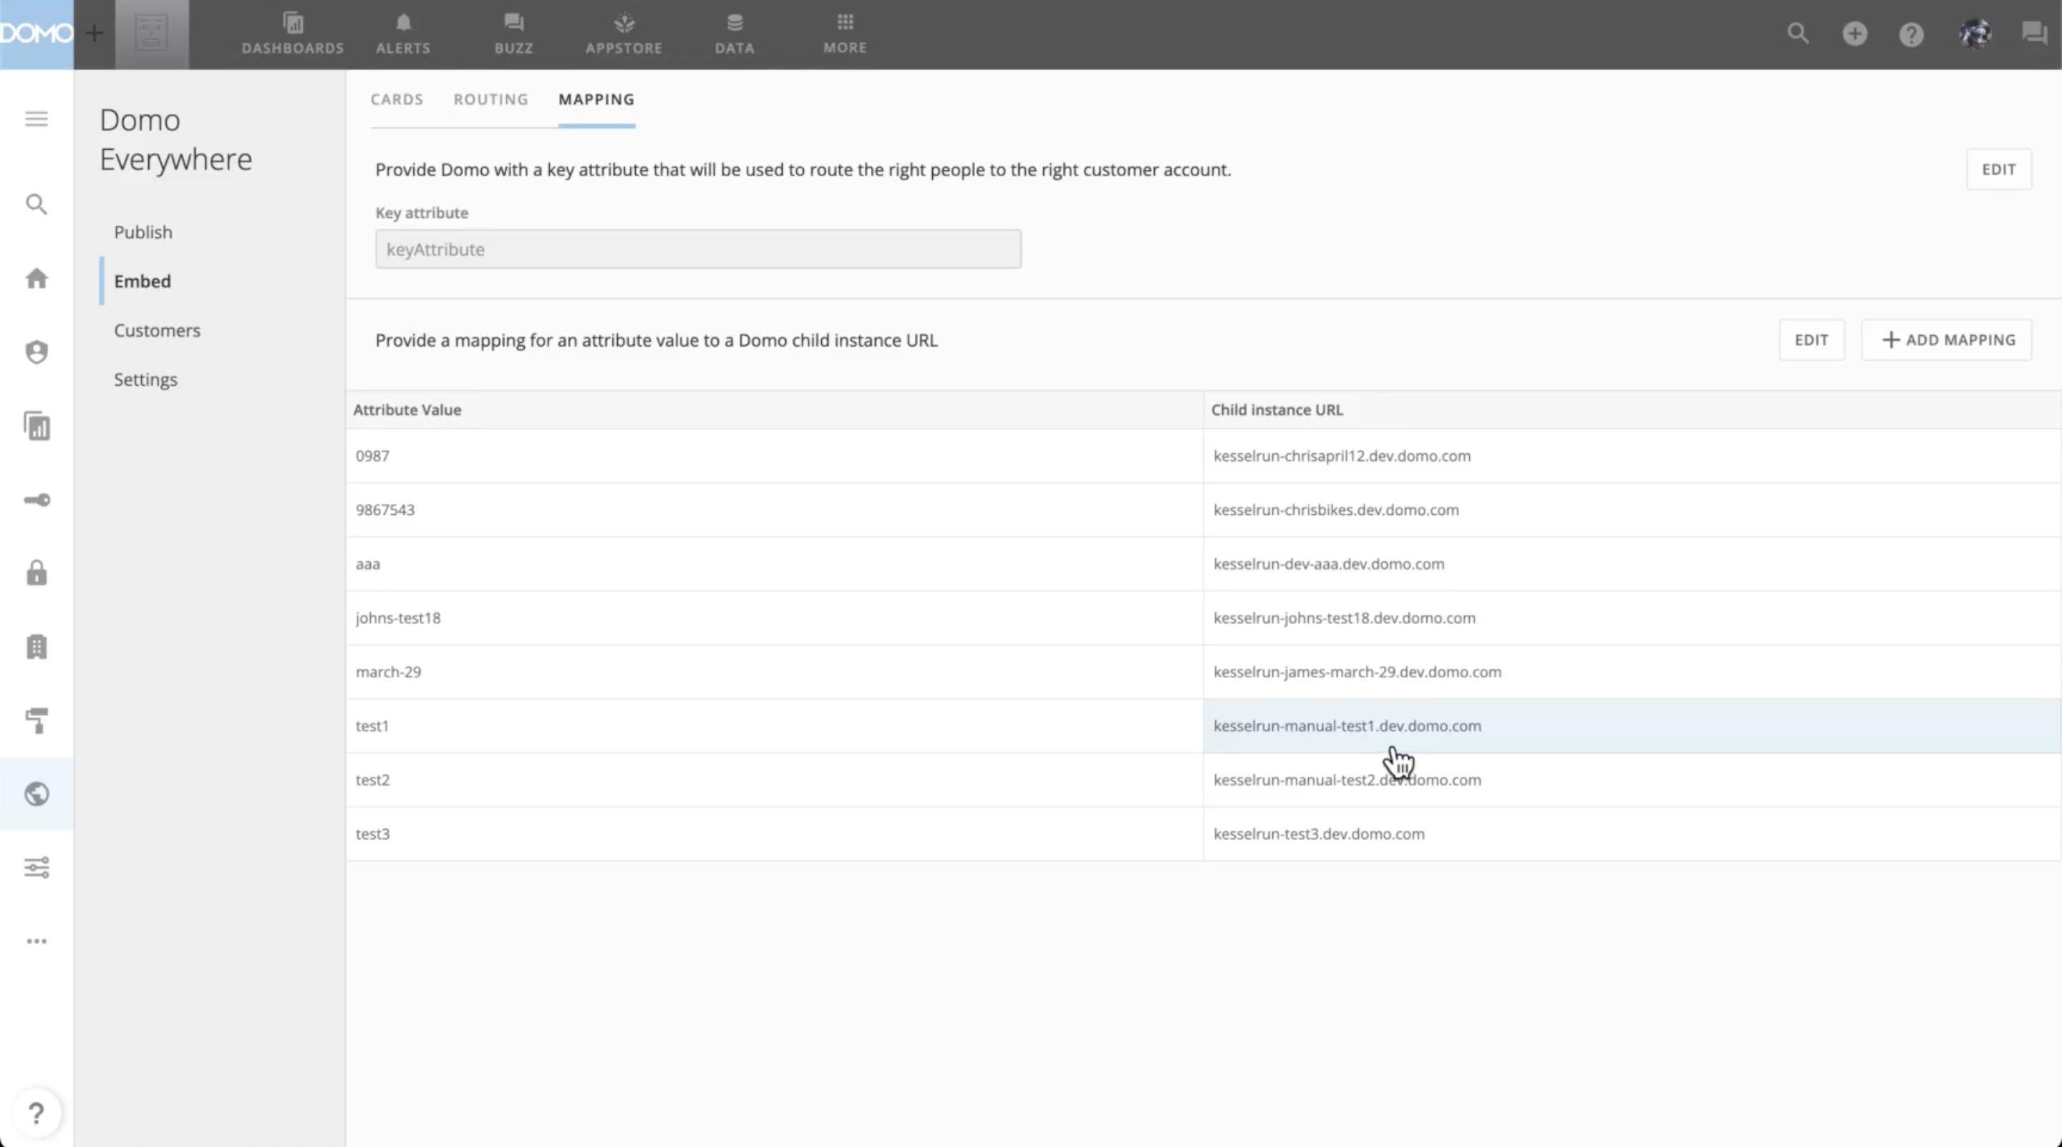Select Customers in the side menu
2062x1147 pixels.
tap(157, 330)
